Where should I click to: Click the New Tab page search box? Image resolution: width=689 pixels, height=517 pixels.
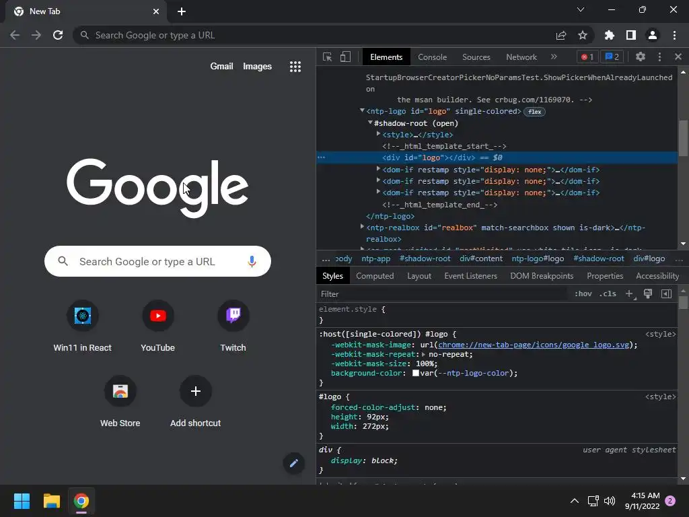coord(157,262)
